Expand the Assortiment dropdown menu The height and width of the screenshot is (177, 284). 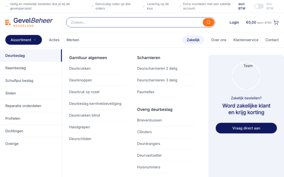click(23, 40)
